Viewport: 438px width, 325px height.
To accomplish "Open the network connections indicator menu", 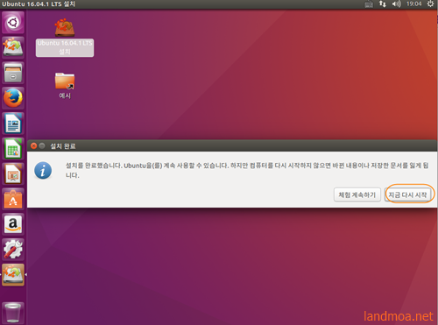I will pos(383,4).
